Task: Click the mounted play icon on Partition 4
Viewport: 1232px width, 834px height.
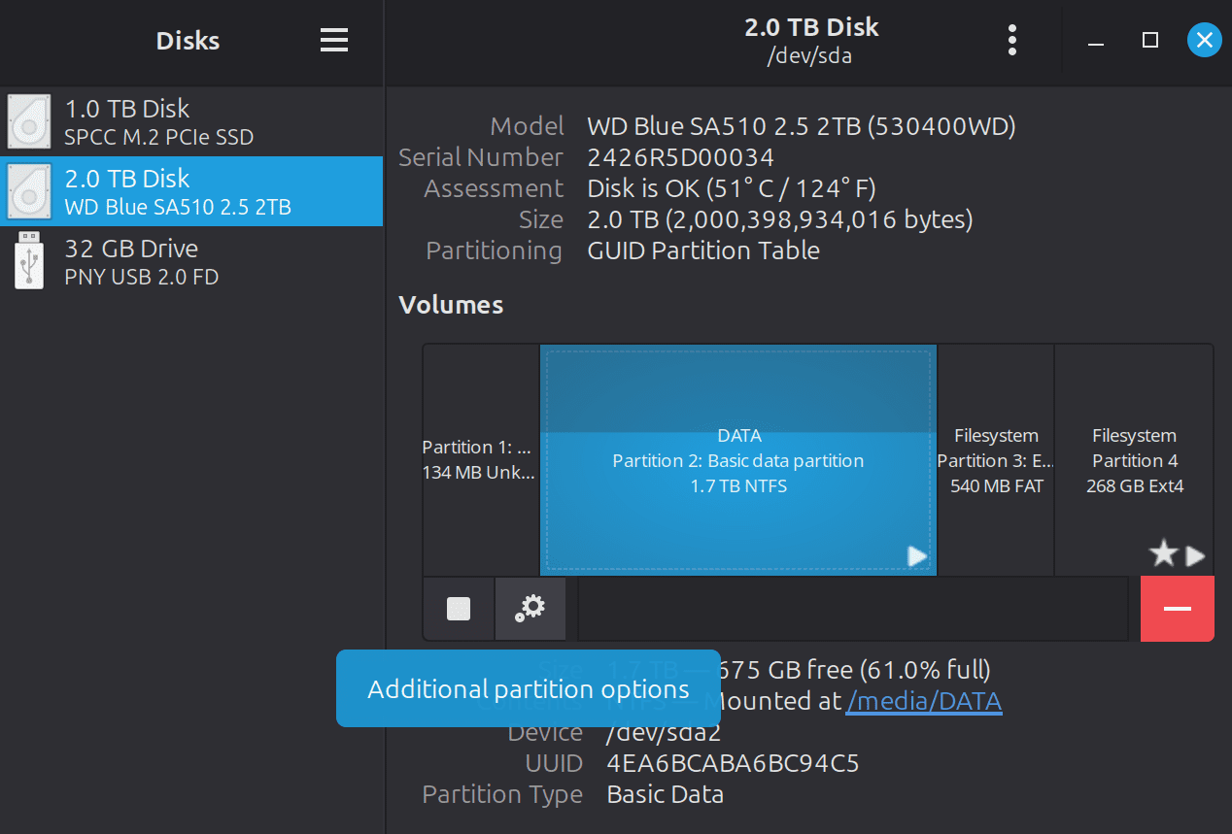Action: (1196, 555)
